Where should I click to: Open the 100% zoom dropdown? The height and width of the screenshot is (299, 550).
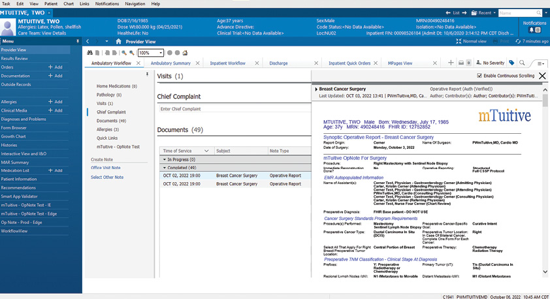[161, 53]
